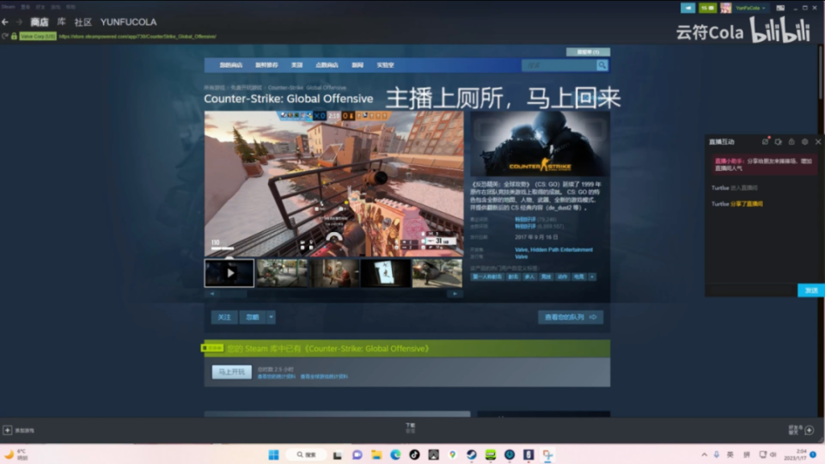Play the first trailer video thumbnail
825x464 pixels.
point(229,273)
